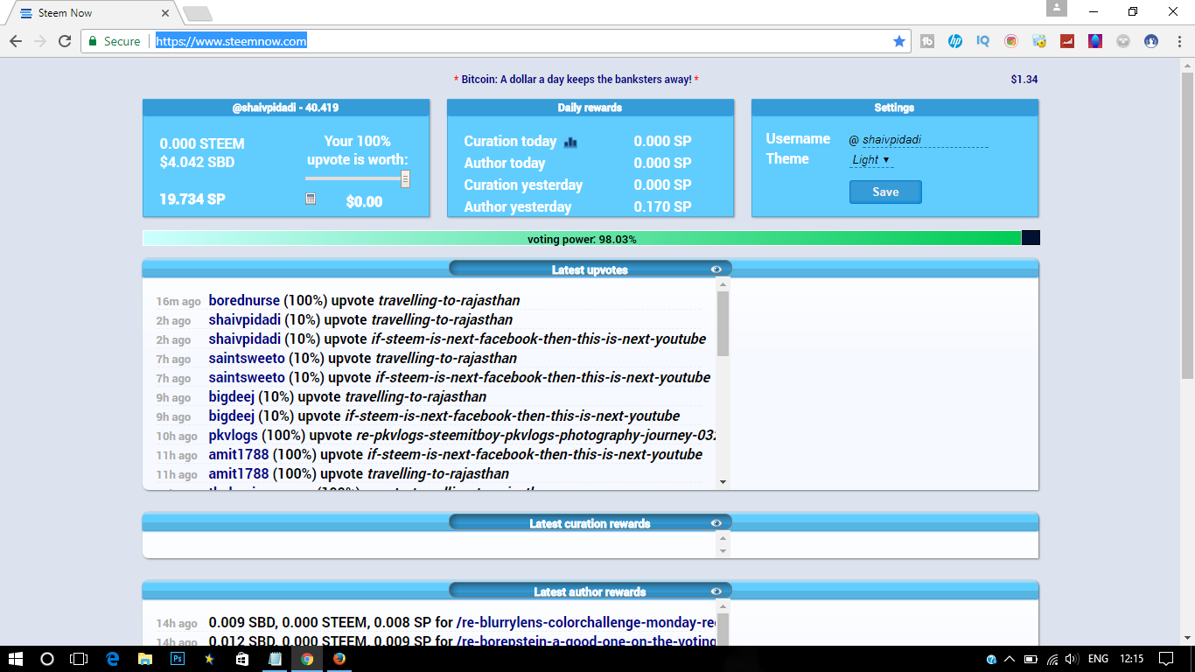Click the green Secure padlock icon

pyautogui.click(x=93, y=41)
